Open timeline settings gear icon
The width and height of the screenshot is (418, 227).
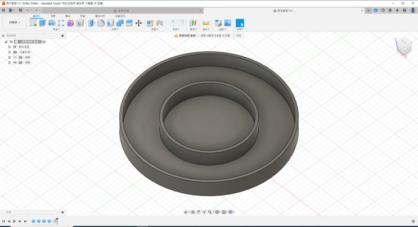[413, 221]
